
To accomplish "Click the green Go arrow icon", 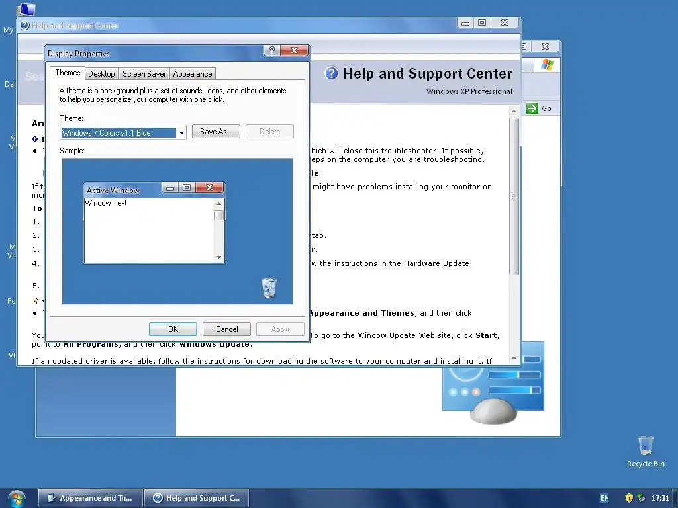I will tap(532, 108).
